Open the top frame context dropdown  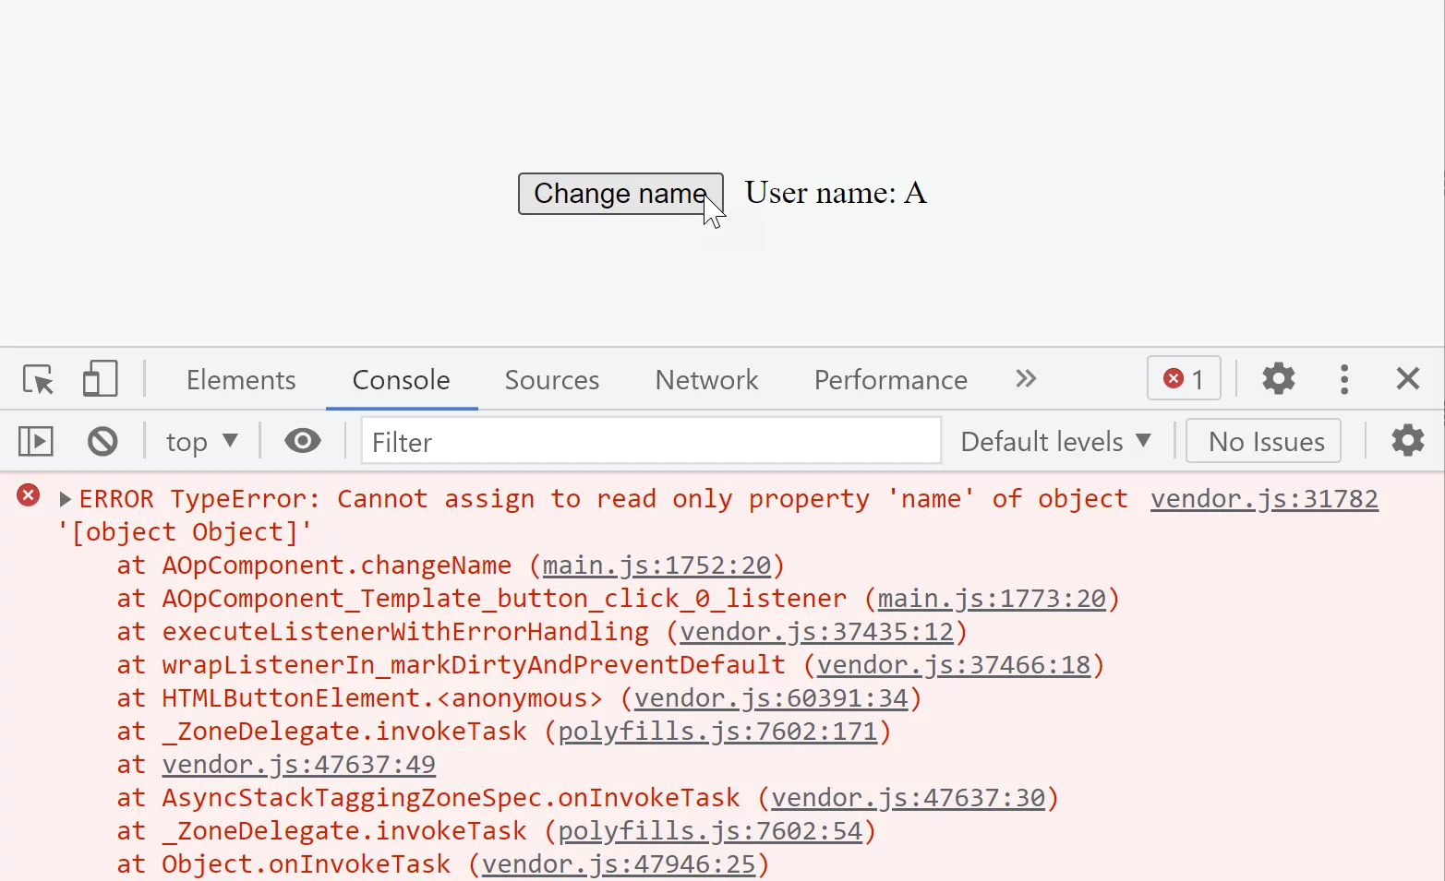click(x=199, y=441)
